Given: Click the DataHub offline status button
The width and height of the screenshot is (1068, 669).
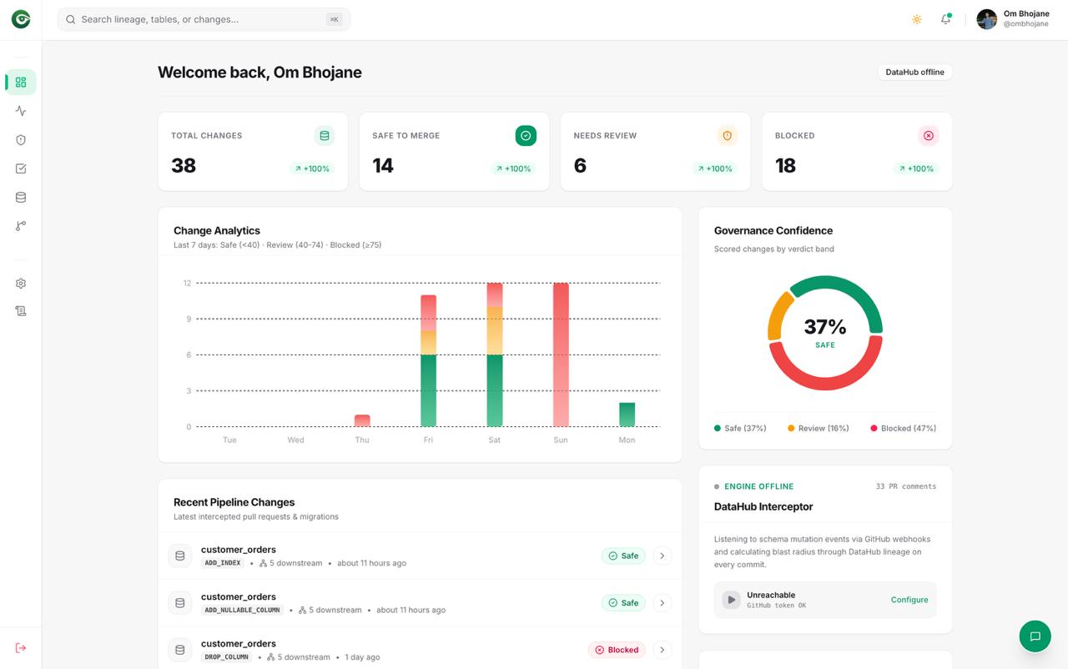Looking at the screenshot, I should [914, 73].
